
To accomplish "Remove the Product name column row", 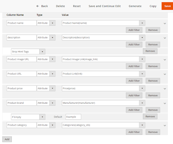I will click(x=153, y=30).
